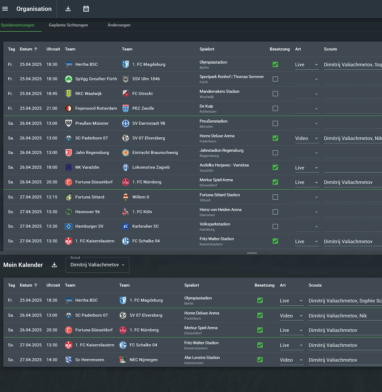Click the download icon in top bar
Image resolution: width=382 pixels, height=392 pixels.
click(x=68, y=9)
